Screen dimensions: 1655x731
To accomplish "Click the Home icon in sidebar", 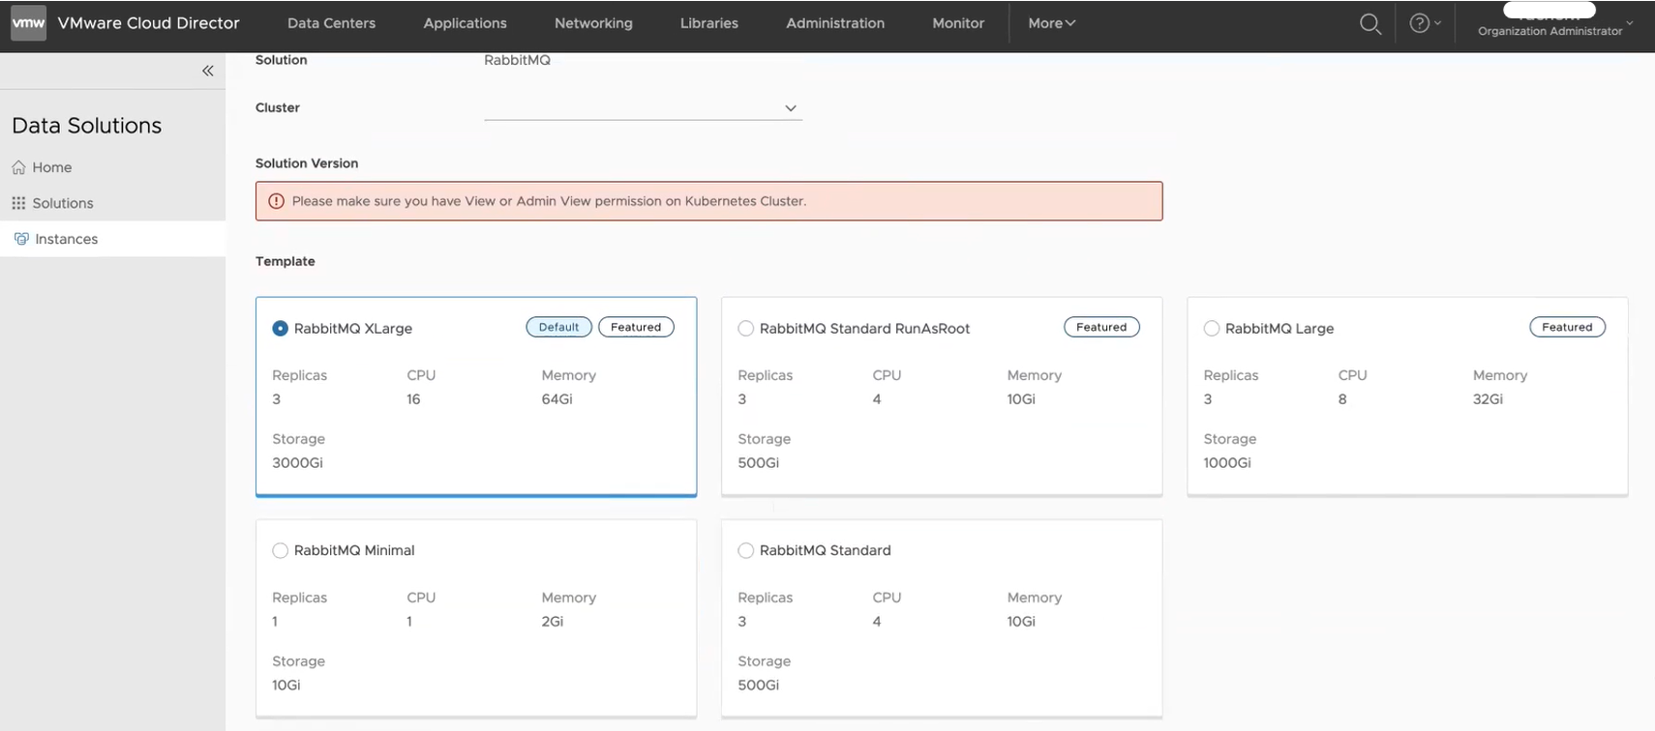I will tap(18, 167).
